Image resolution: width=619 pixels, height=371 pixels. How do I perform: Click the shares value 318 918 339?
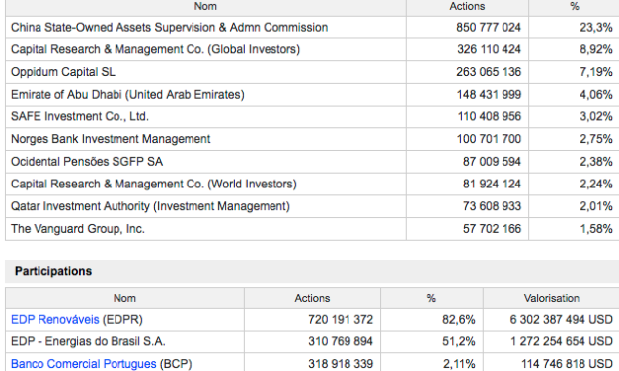(x=341, y=363)
